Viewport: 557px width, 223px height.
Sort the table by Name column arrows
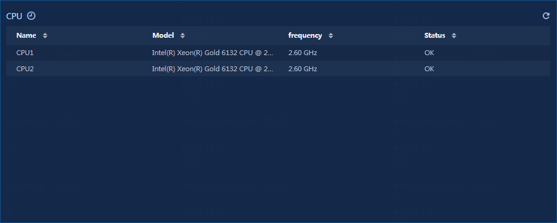click(45, 35)
